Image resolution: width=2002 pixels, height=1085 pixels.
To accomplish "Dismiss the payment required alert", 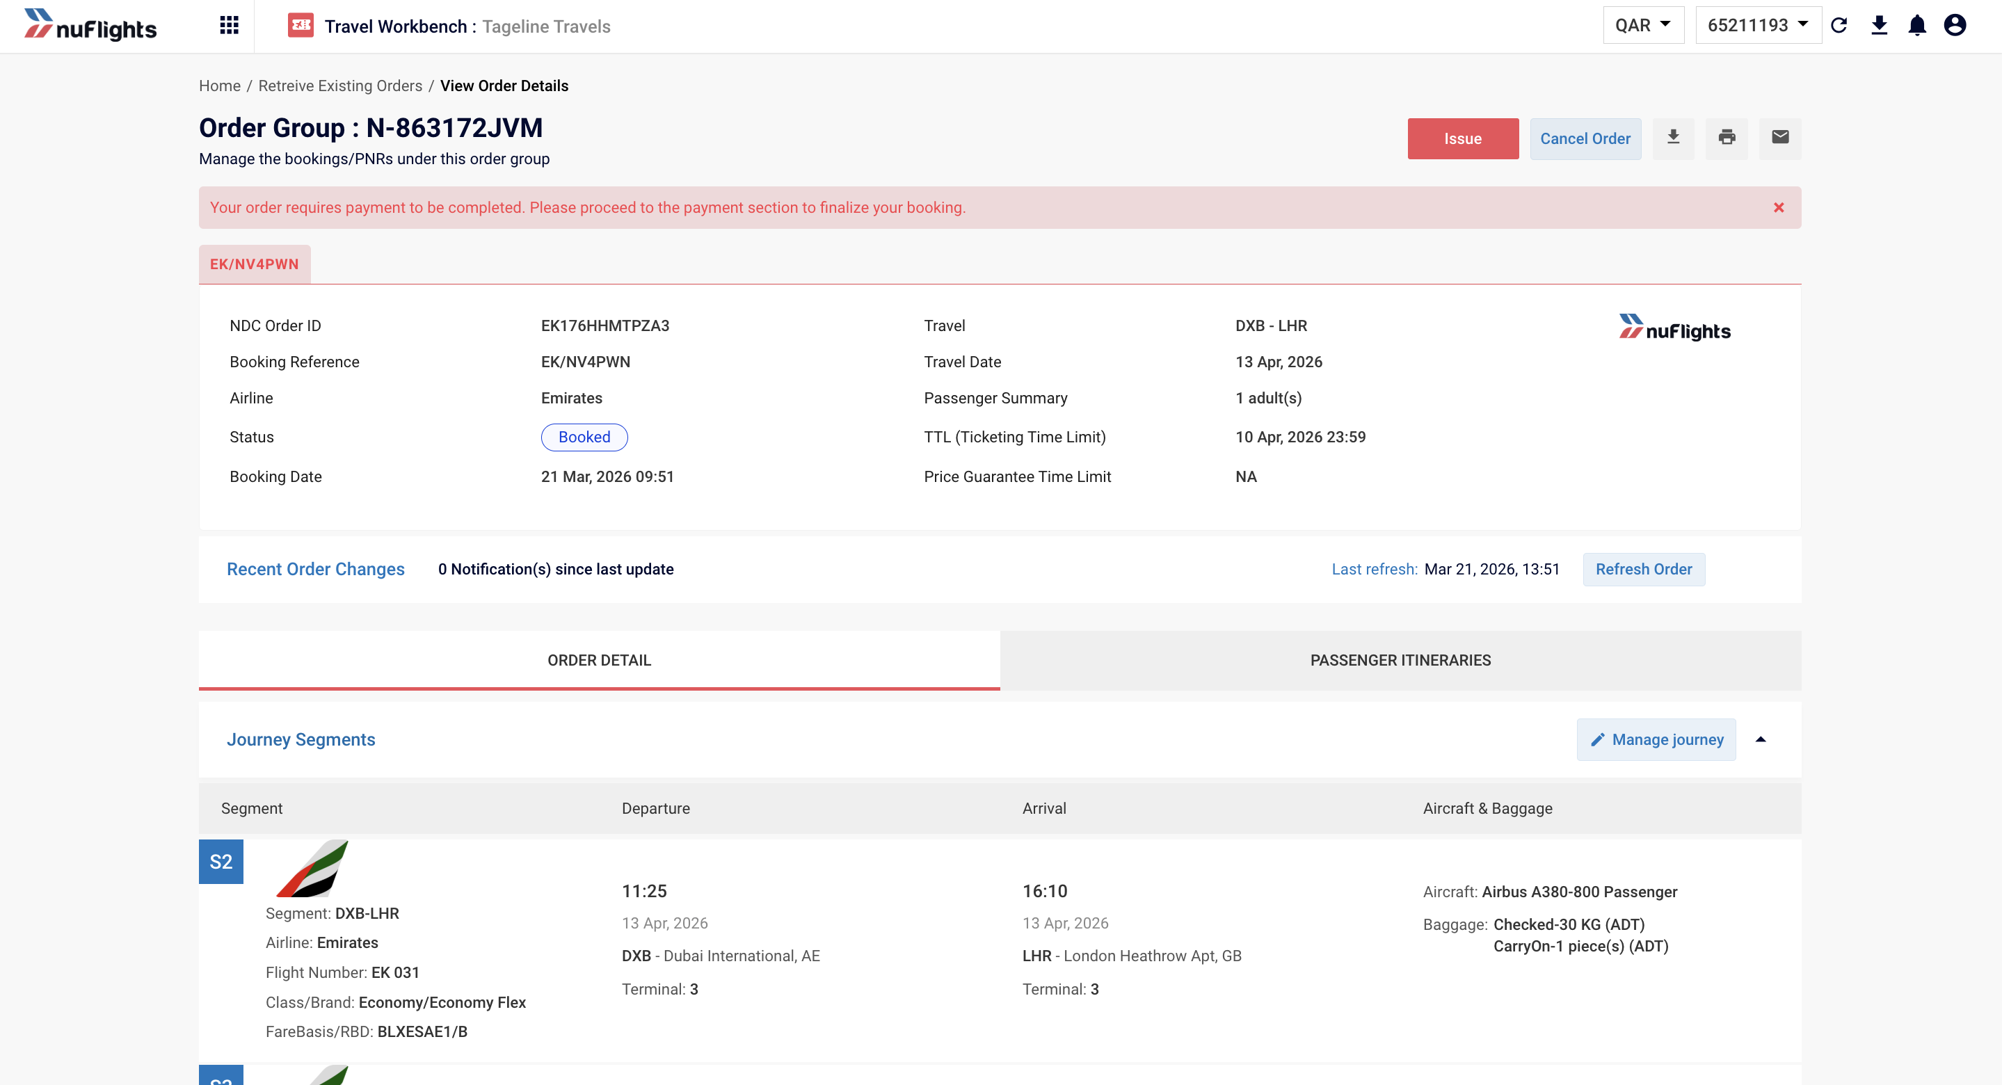I will tap(1779, 207).
